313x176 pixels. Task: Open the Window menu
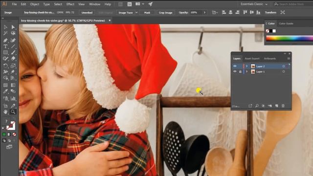pos(94,4)
